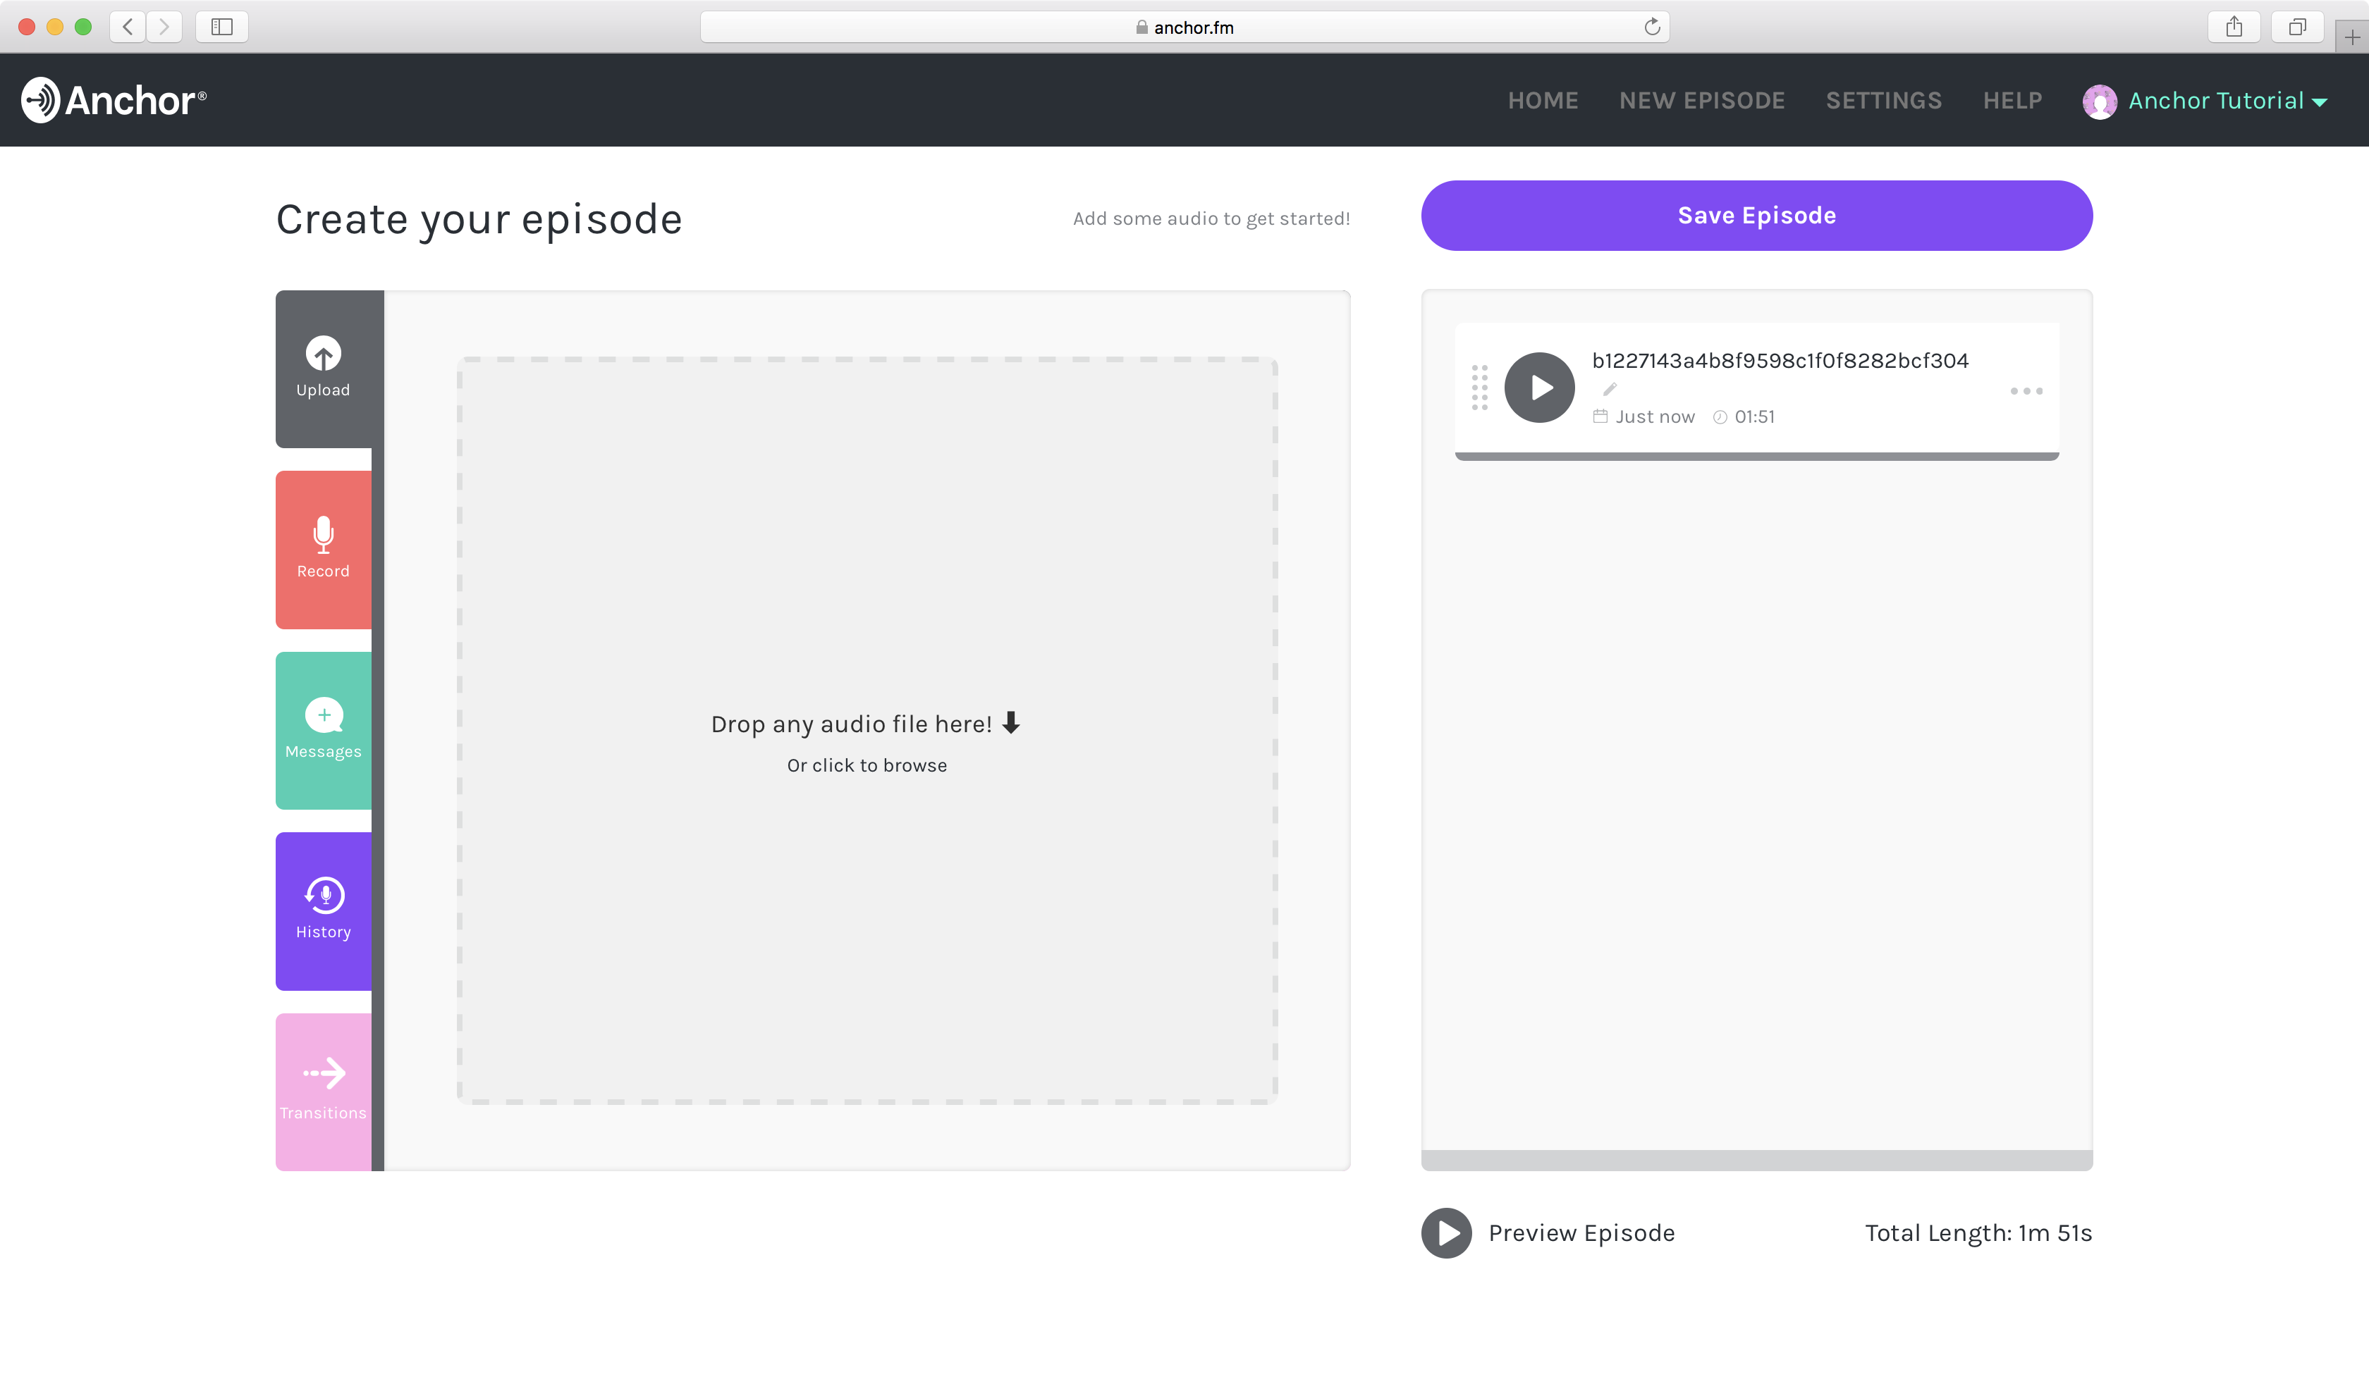This screenshot has height=1384, width=2369.
Task: Toggle the Safari sidebar button
Action: [222, 26]
